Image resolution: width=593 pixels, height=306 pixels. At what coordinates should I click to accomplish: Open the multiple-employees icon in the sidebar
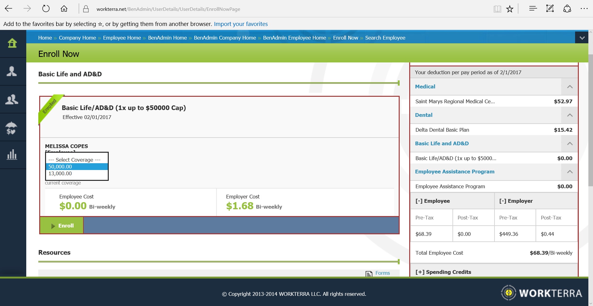click(x=12, y=99)
